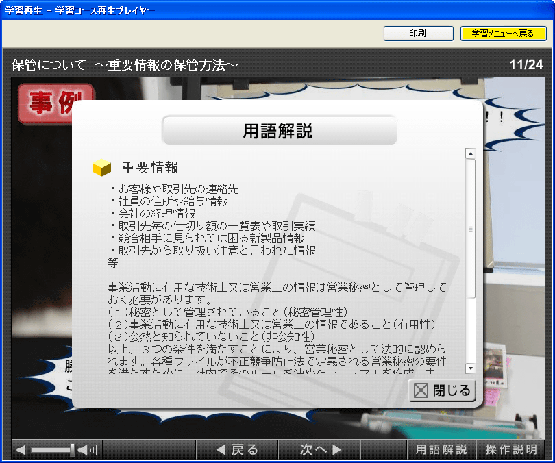
Task: Go back with the 戻る button
Action: [x=237, y=449]
